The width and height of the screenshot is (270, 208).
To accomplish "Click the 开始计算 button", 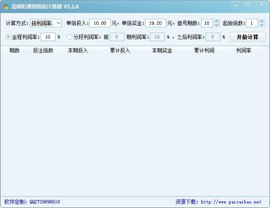I will pos(248,37).
